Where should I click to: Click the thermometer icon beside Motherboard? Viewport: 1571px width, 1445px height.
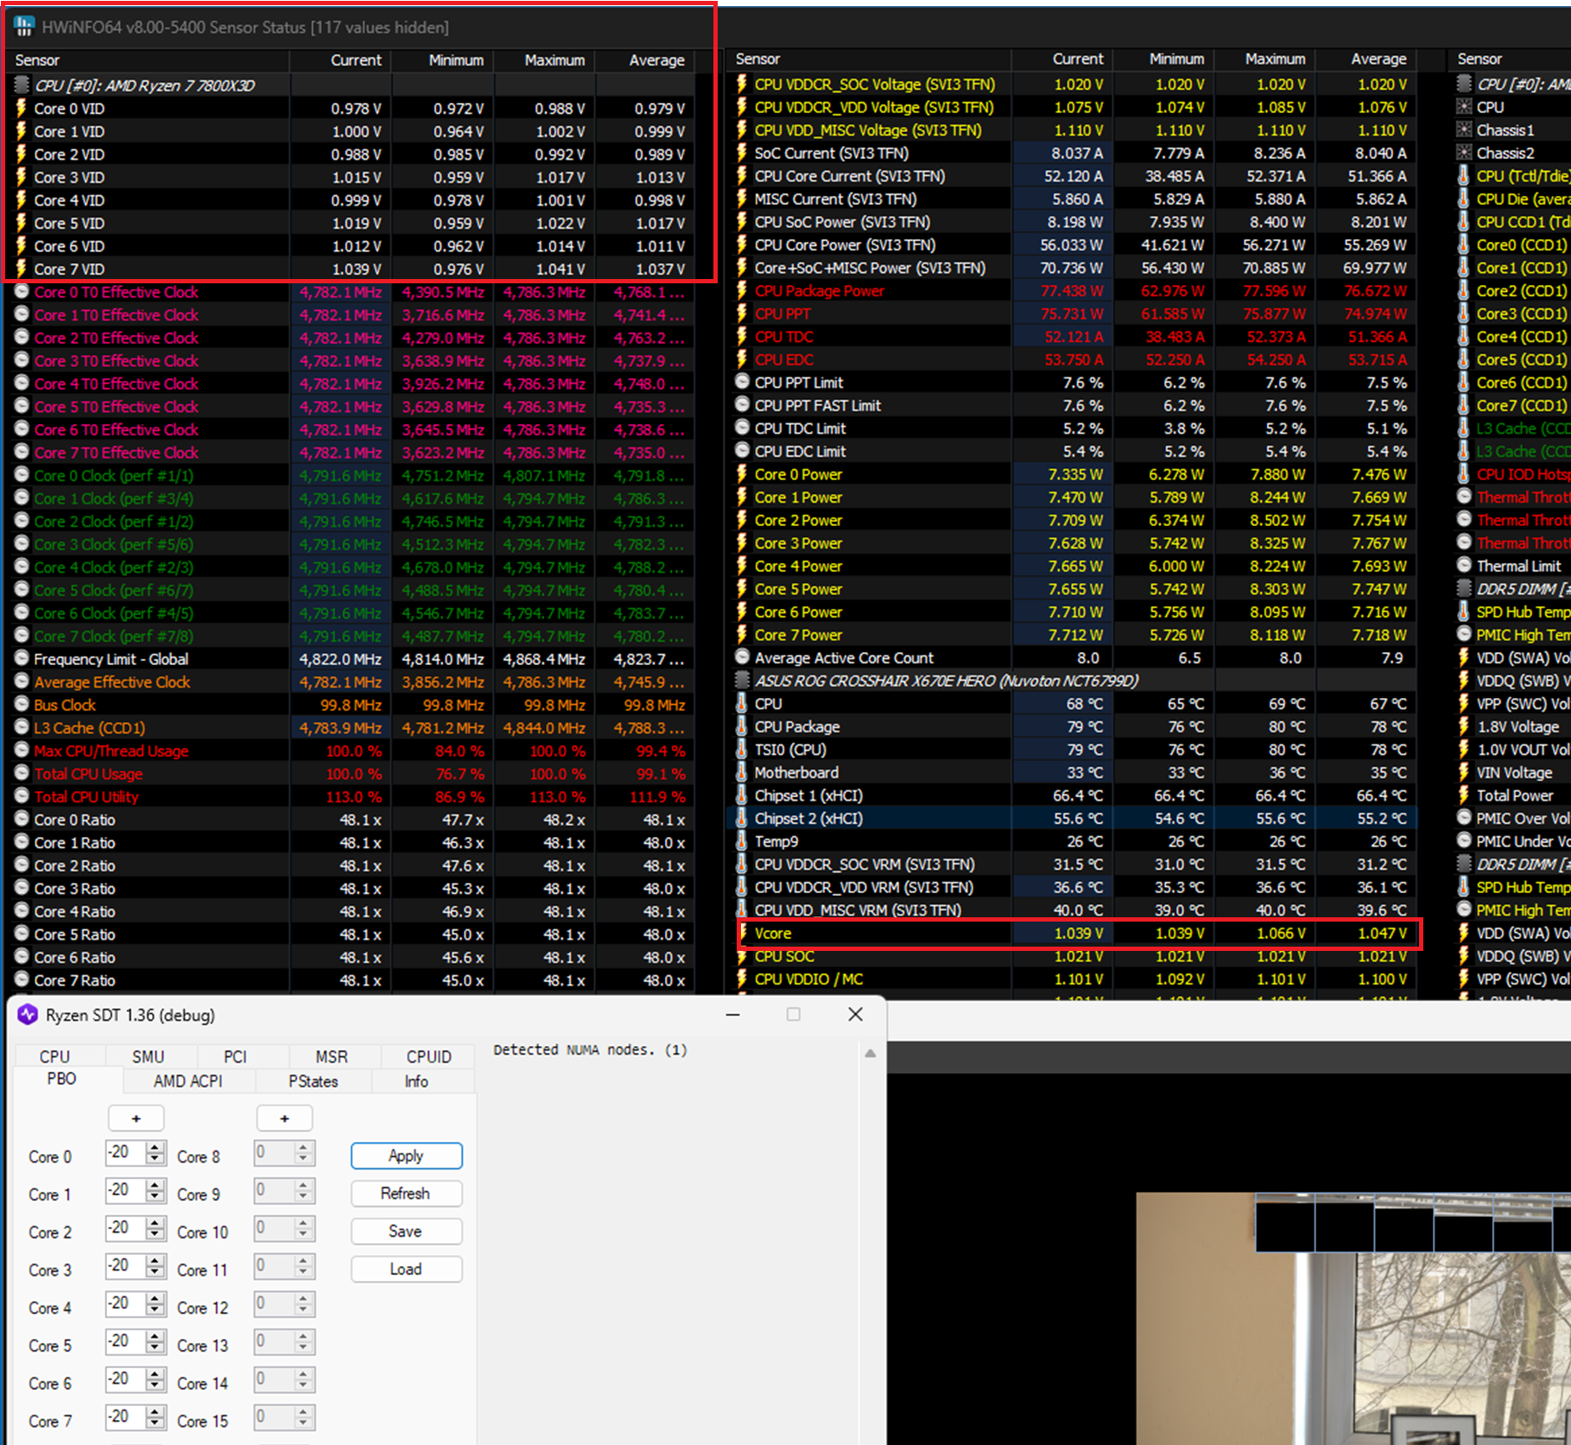742,771
